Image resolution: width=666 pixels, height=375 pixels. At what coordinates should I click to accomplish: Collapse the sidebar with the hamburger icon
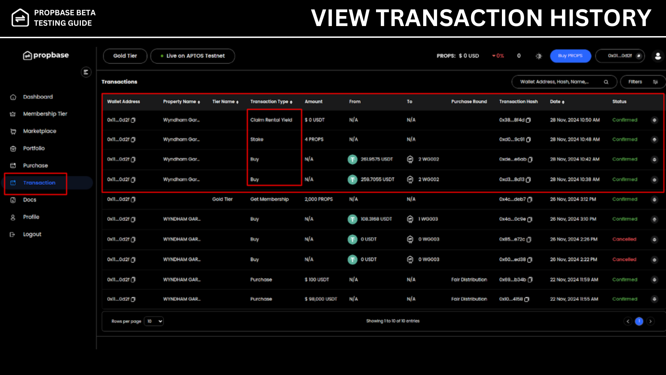[86, 72]
